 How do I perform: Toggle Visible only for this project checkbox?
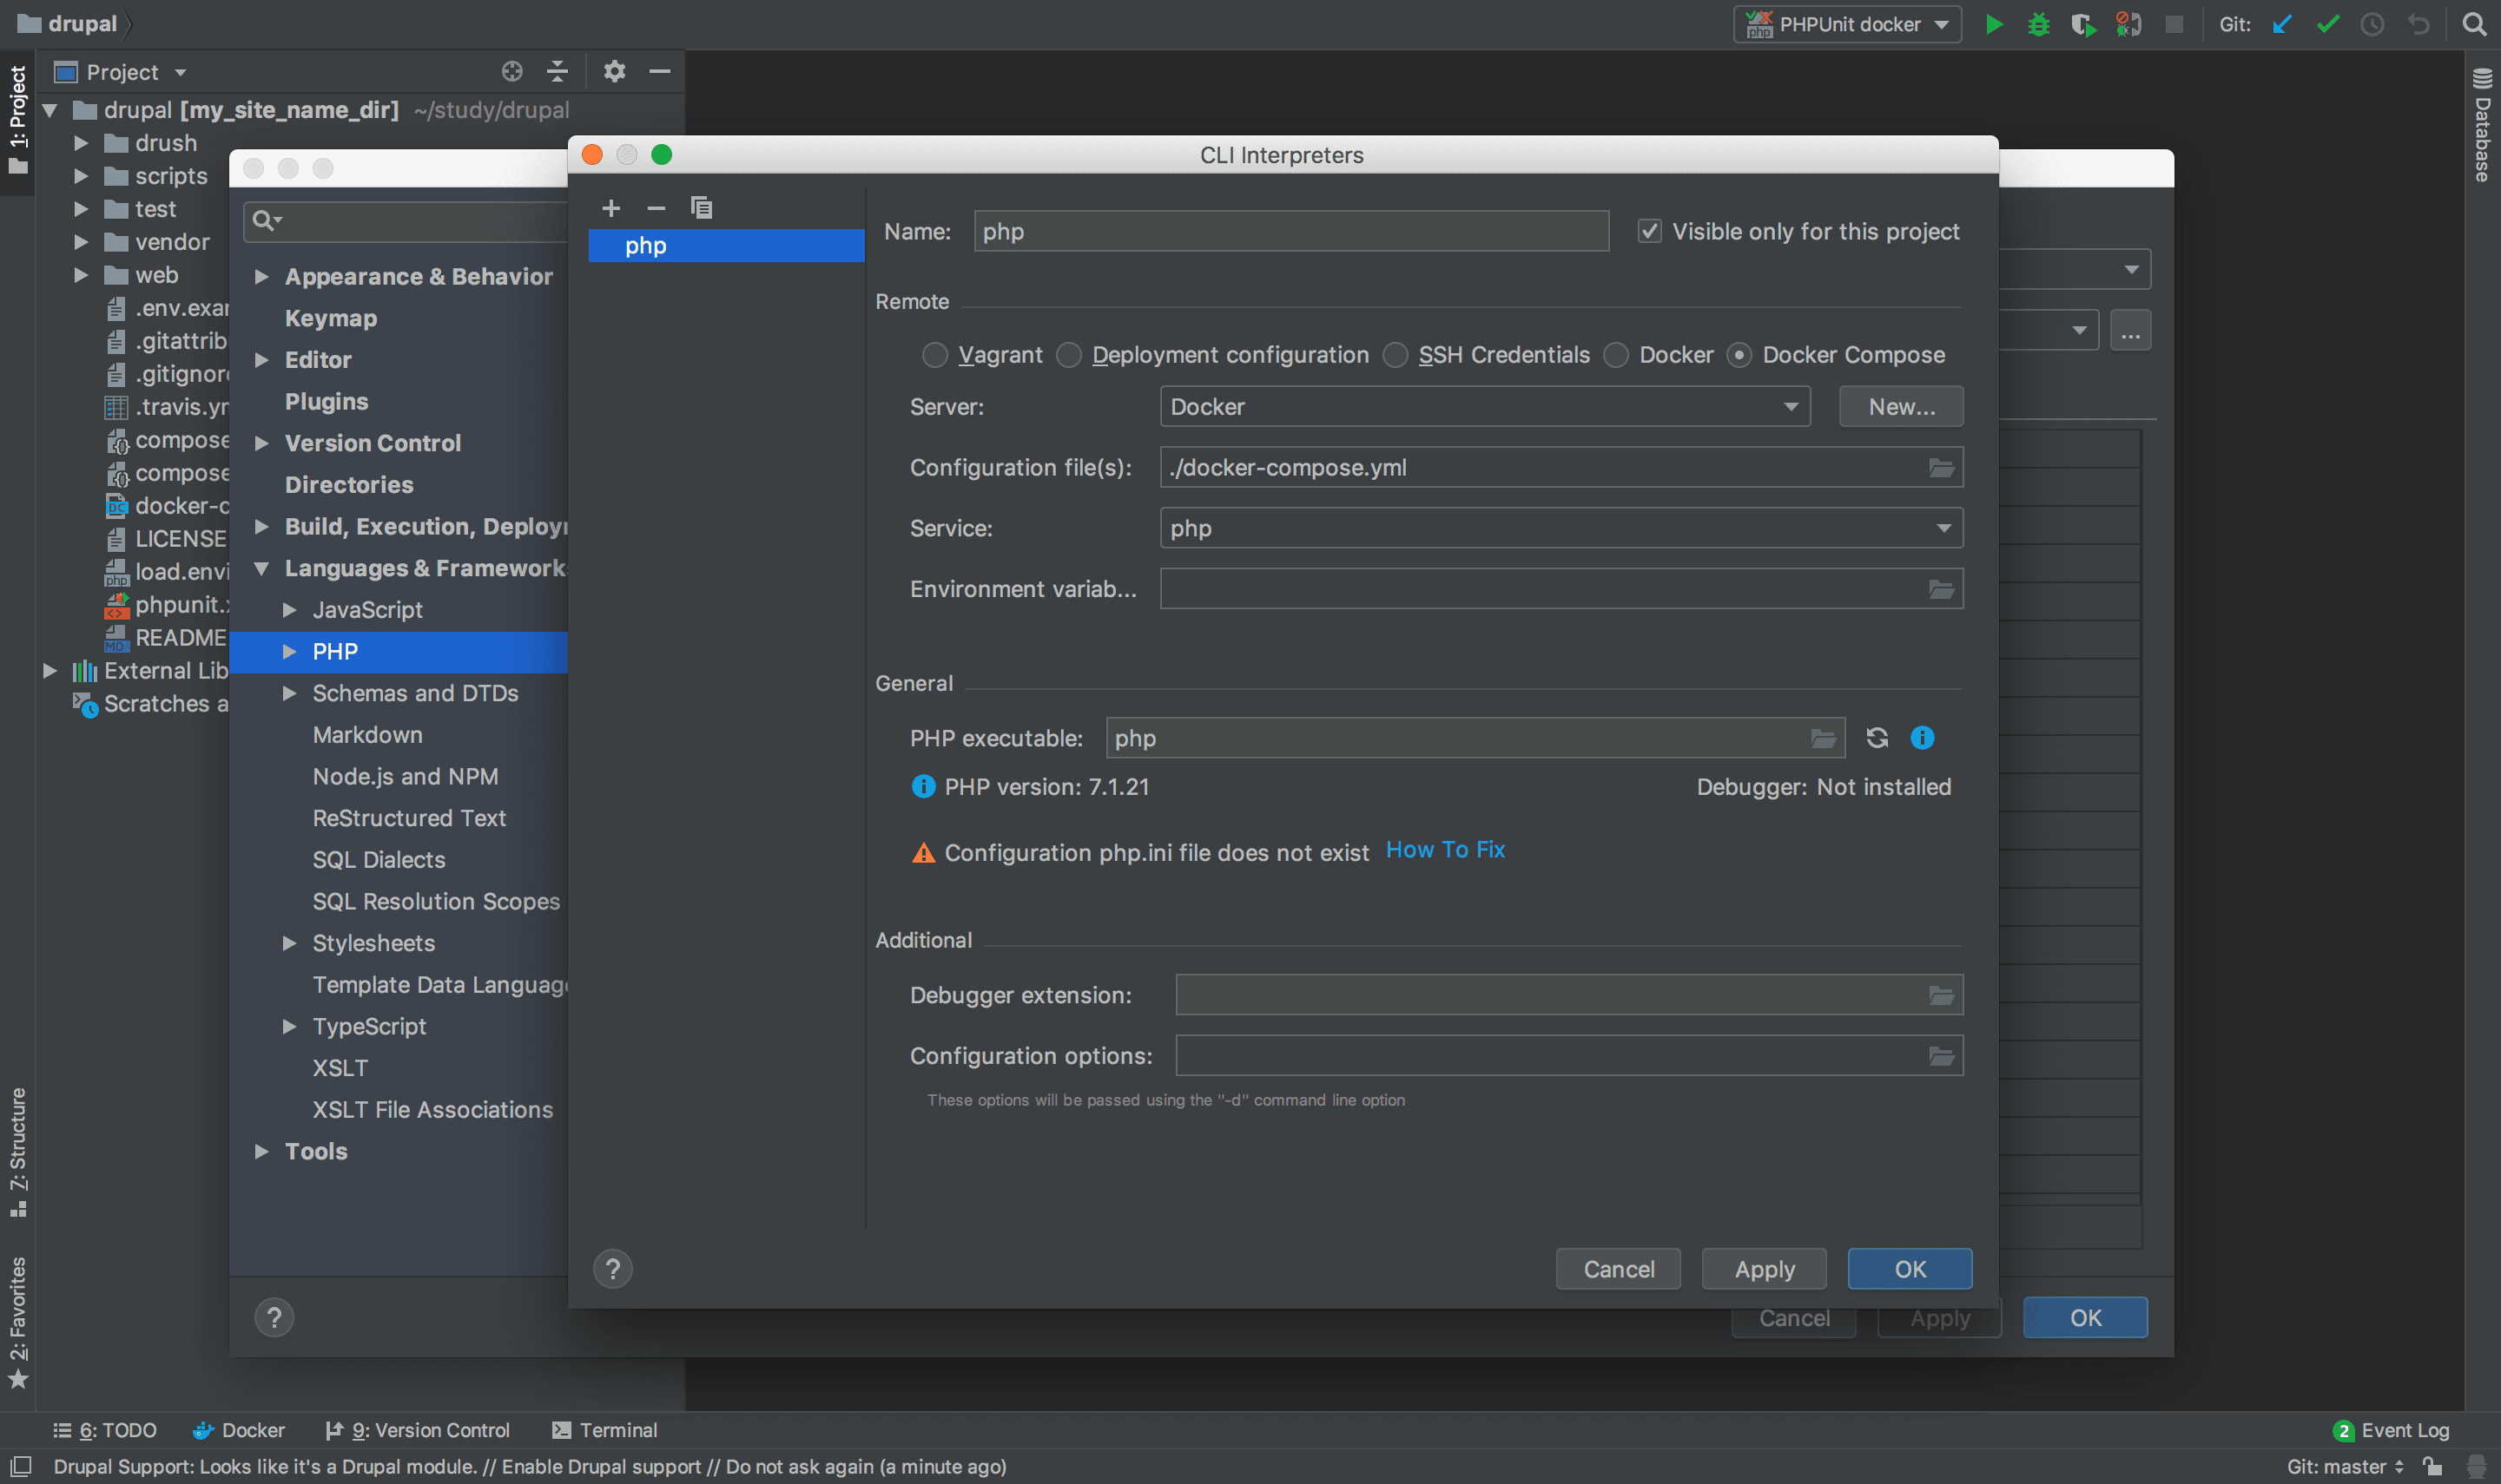point(1648,232)
